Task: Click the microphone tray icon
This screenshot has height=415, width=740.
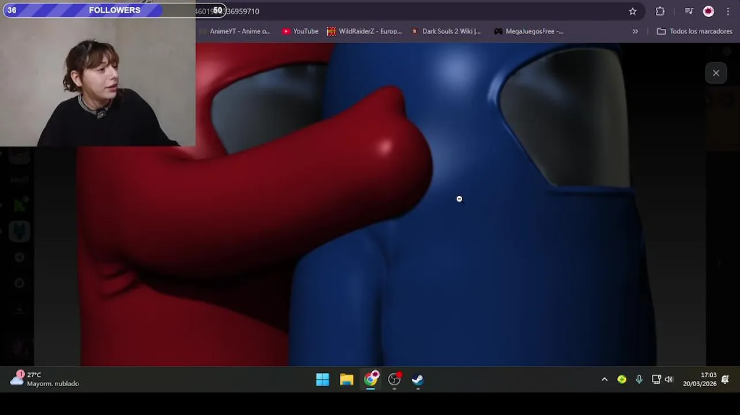Action: 639,379
